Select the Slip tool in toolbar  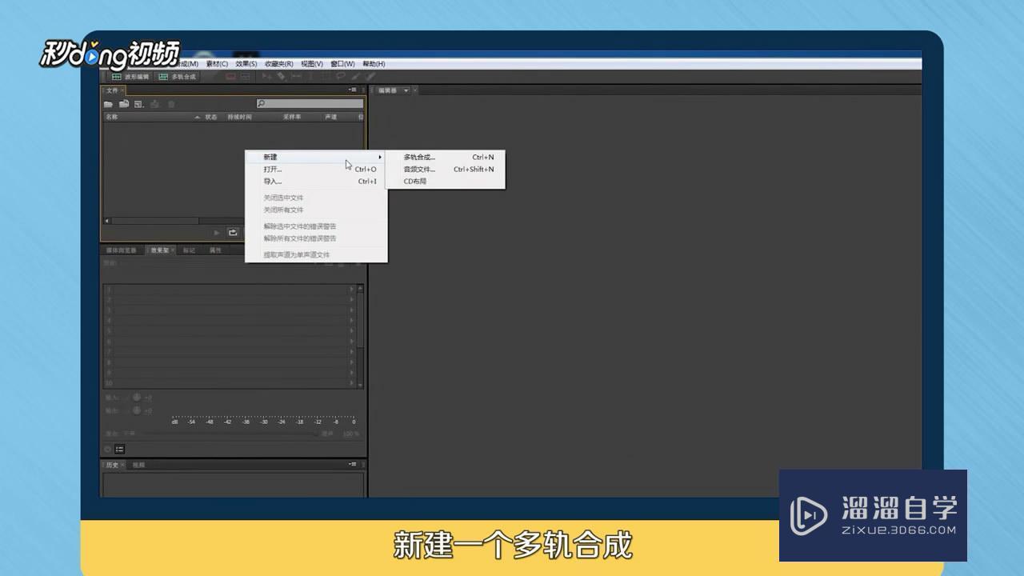pyautogui.click(x=296, y=76)
